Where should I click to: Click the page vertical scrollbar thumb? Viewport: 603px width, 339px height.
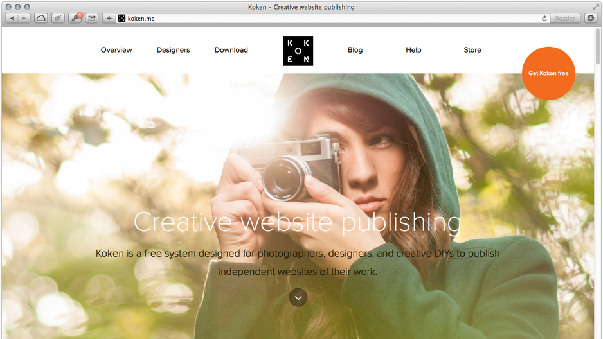pos(597,46)
